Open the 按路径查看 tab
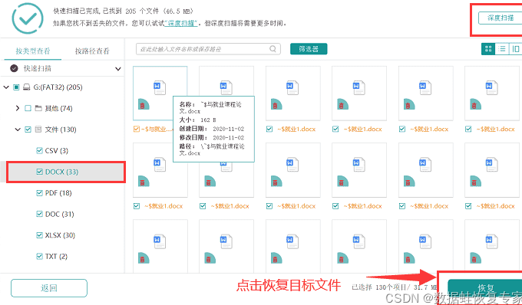The height and width of the screenshot is (305, 522). tap(92, 51)
